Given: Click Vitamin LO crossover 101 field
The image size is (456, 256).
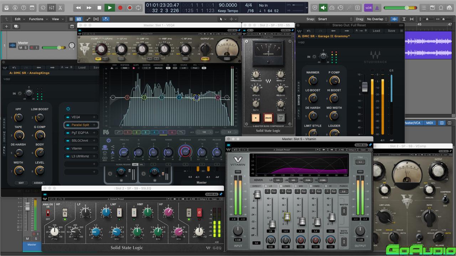Looking at the screenshot, I should tap(278, 180).
